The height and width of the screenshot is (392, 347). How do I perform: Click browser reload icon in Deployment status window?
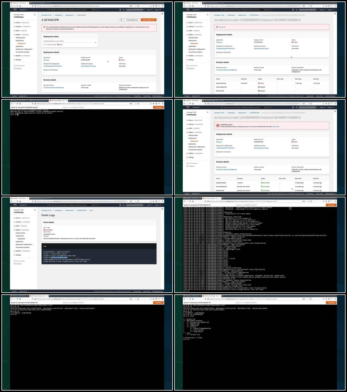17,6
